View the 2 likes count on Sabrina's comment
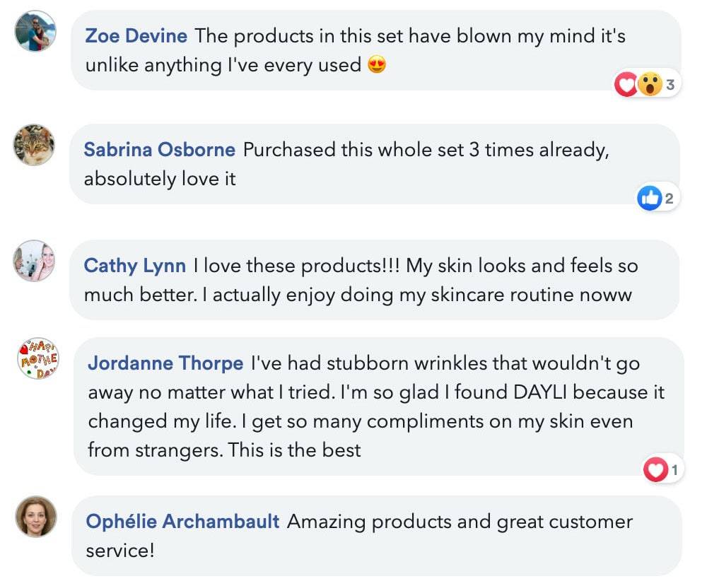The image size is (707, 586). point(669,199)
